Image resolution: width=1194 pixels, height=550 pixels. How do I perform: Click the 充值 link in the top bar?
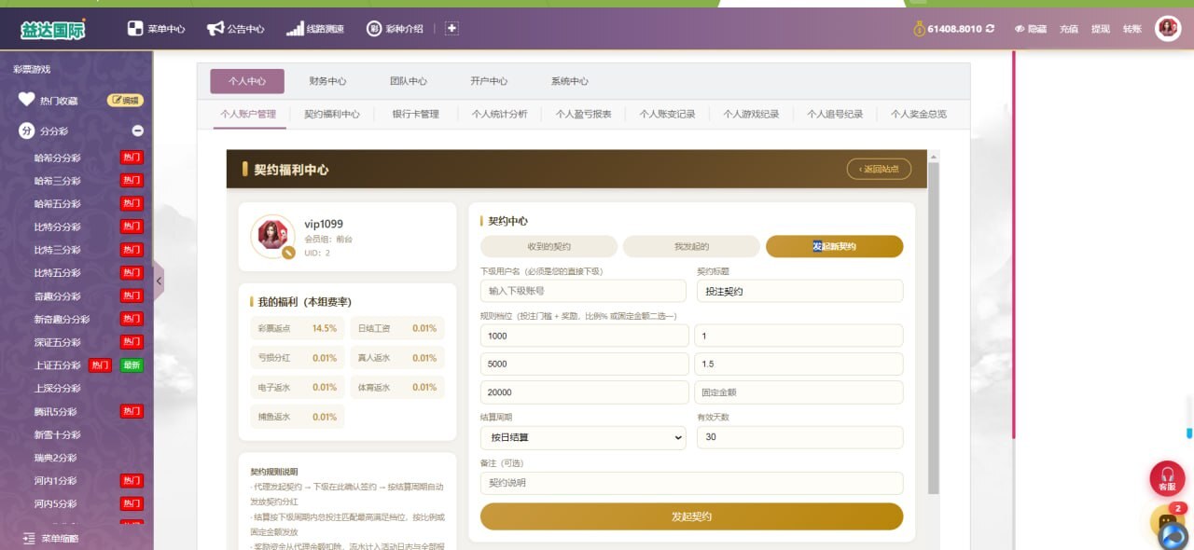pyautogui.click(x=1069, y=29)
